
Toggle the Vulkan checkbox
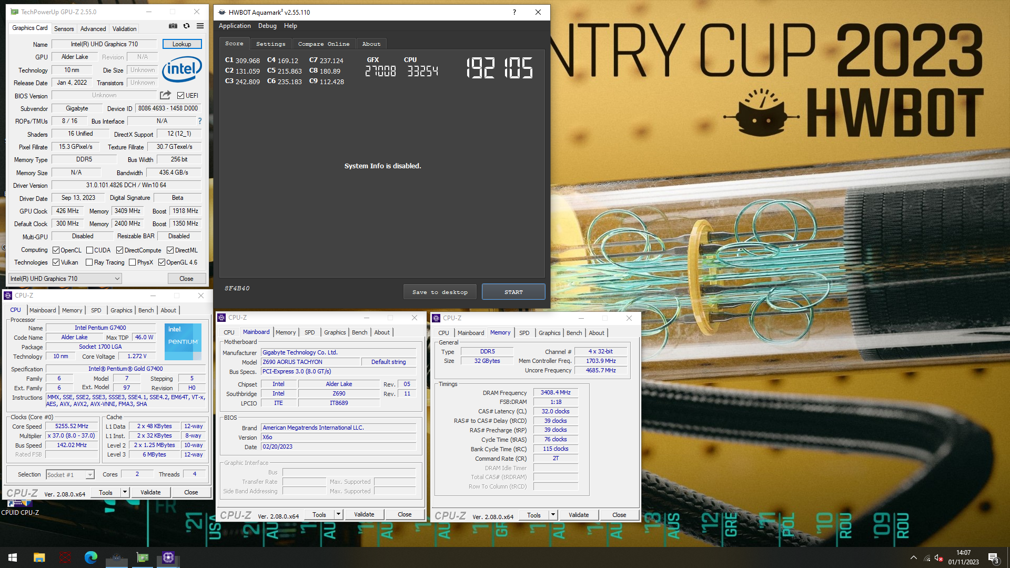pos(56,262)
